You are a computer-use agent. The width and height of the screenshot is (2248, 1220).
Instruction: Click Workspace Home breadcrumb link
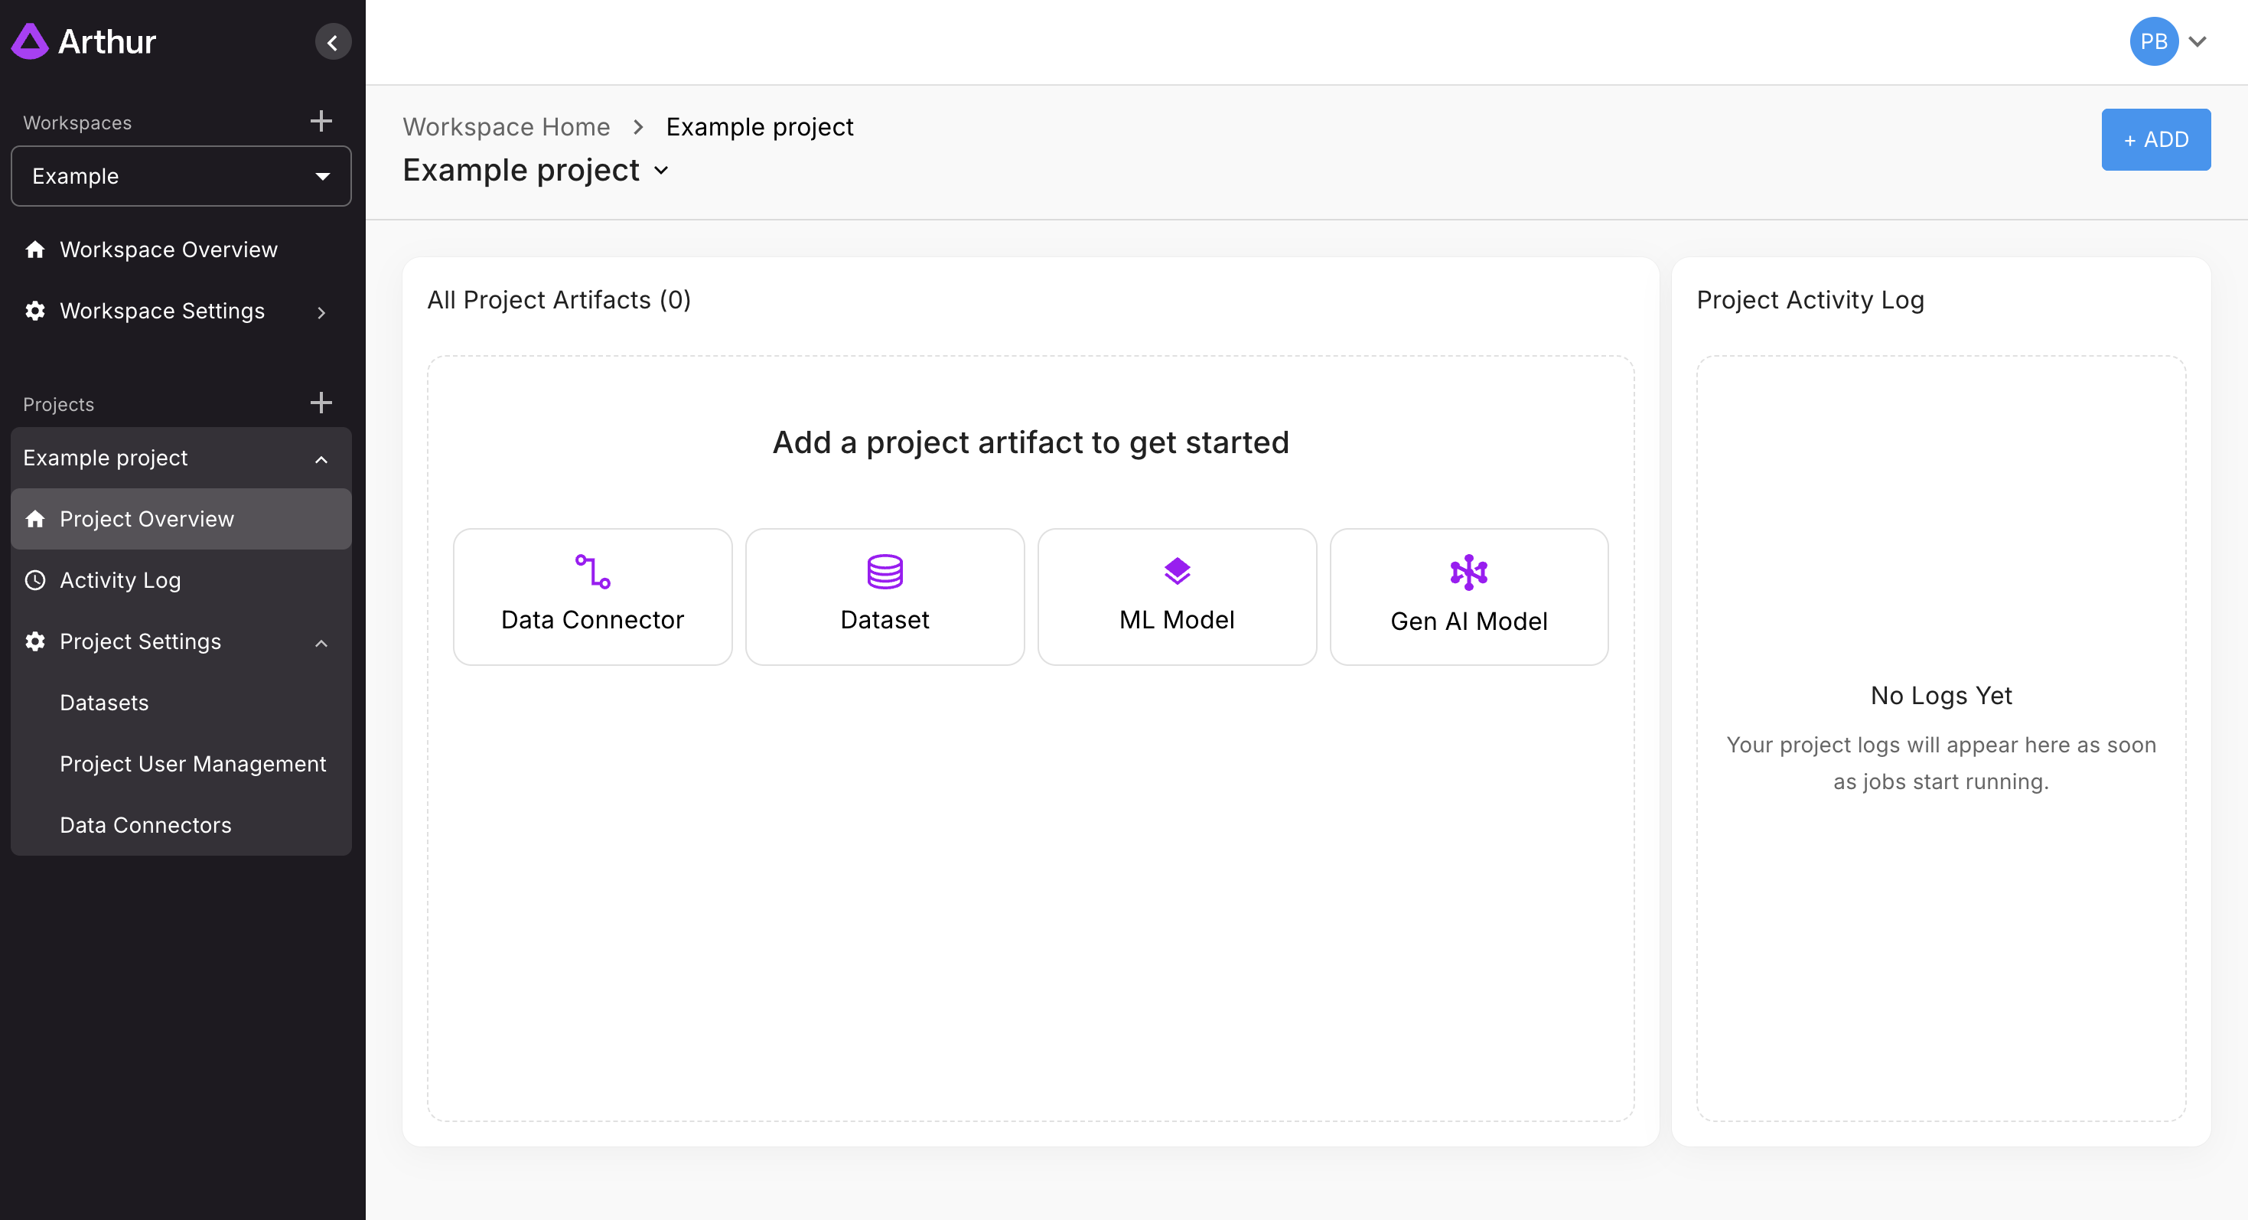pyautogui.click(x=507, y=127)
